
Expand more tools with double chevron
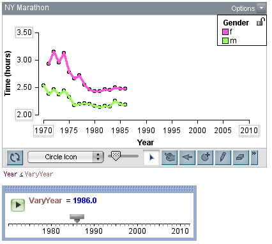pyautogui.click(x=254, y=157)
